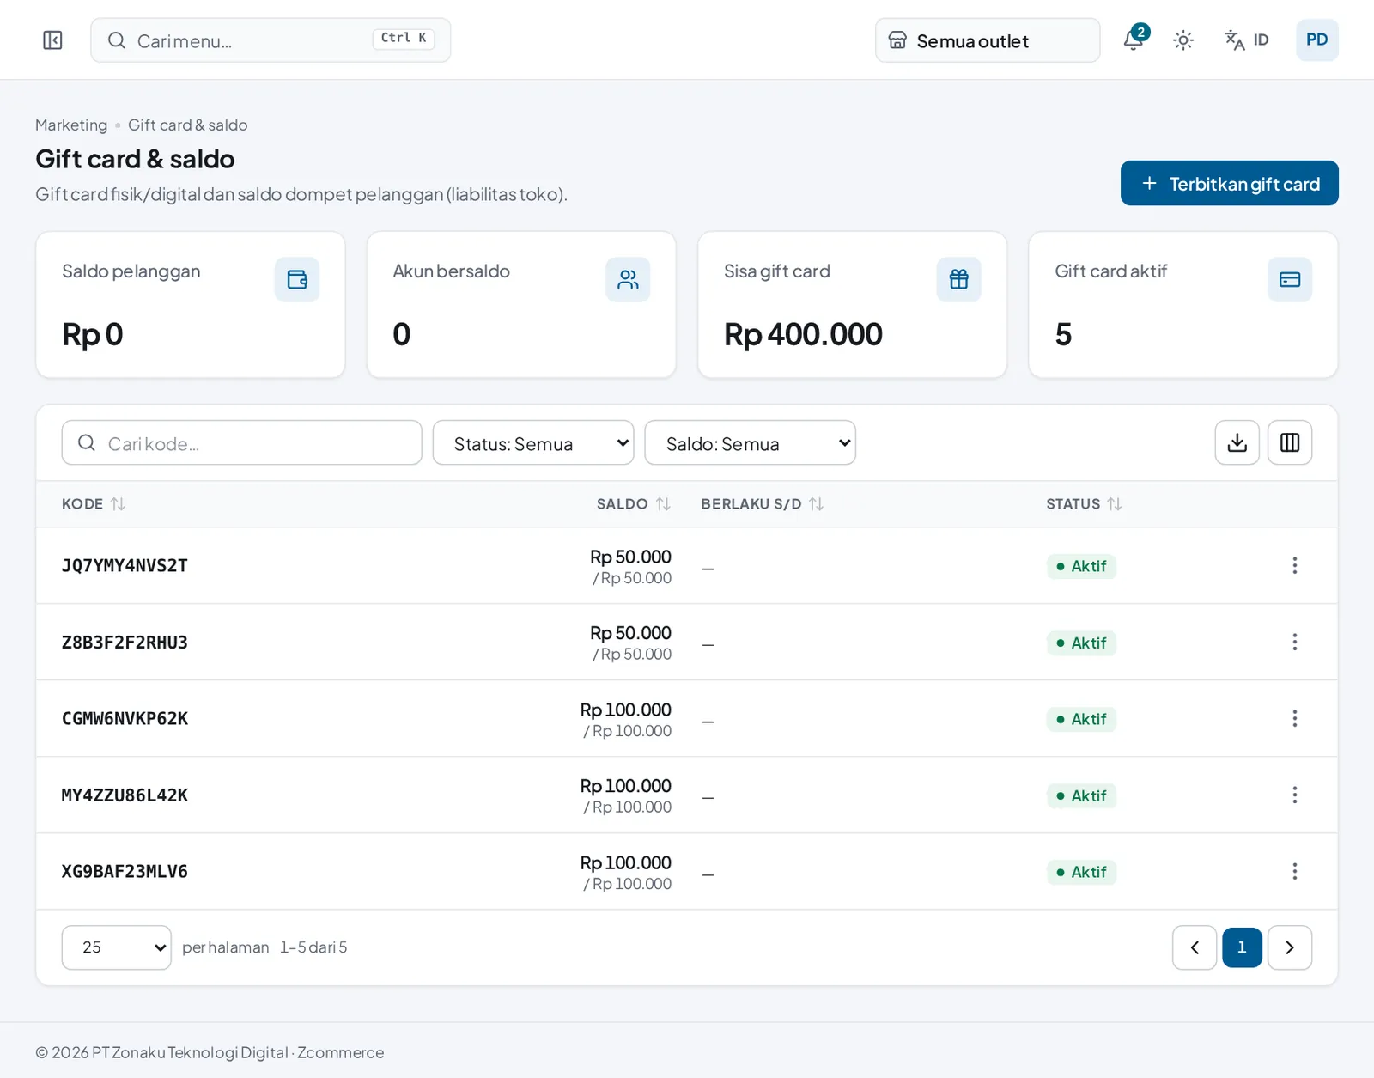This screenshot has width=1374, height=1078.
Task: Focus the Cari menu search box
Action: click(x=271, y=40)
